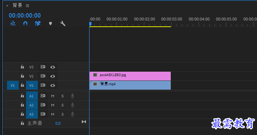Screen dimensions: 257x135
Task: Click the master track 0.0 volume value
Action: click(x=58, y=123)
